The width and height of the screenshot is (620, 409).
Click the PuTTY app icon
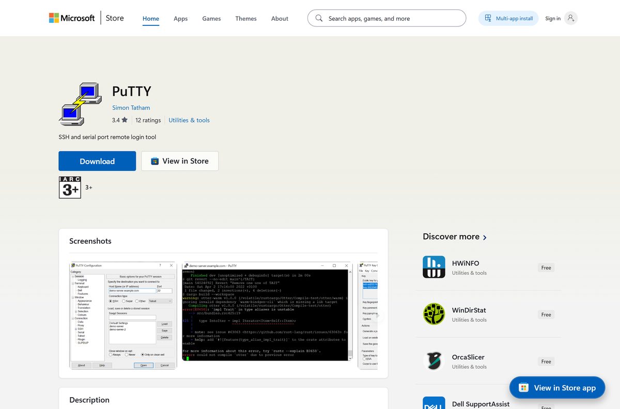pos(80,104)
